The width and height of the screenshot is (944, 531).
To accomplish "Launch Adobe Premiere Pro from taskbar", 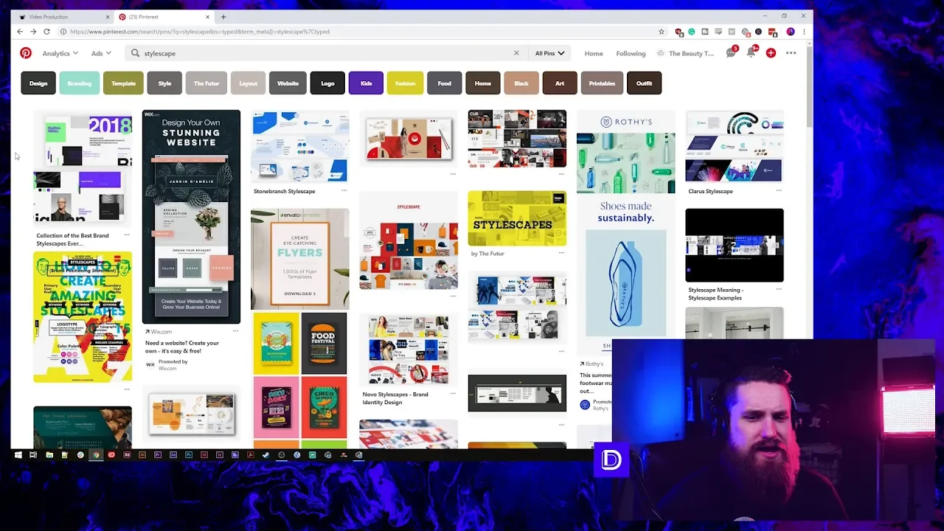I will pos(158,455).
